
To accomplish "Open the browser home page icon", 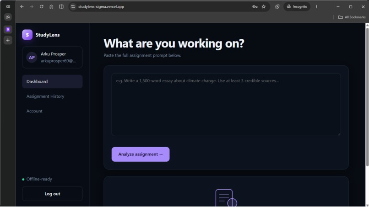I will tap(51, 6).
